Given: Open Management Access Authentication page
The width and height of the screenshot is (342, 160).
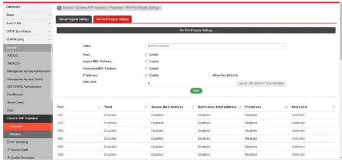Looking at the screenshot, I should pyautogui.click(x=29, y=71).
